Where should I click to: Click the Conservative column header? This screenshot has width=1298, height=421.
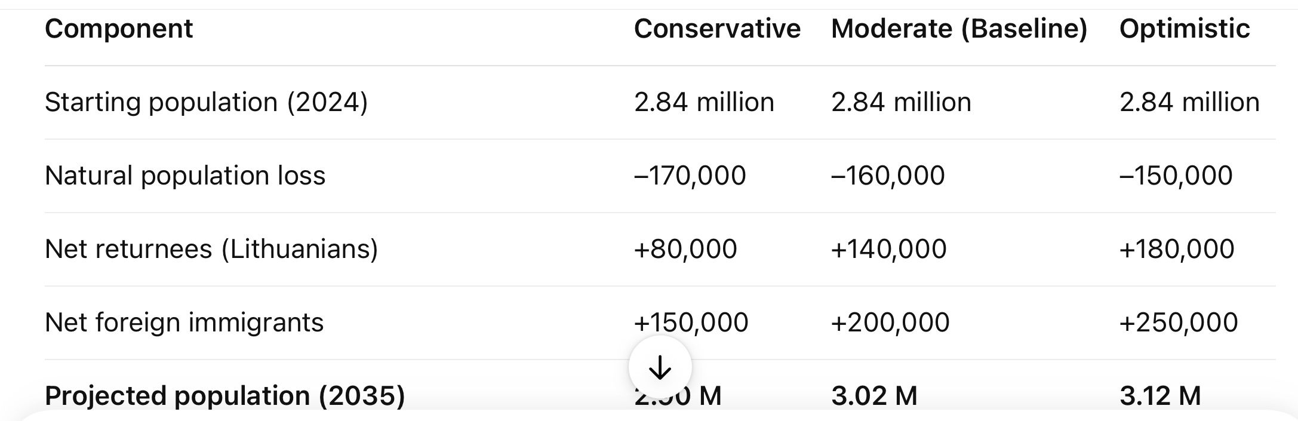click(x=717, y=29)
